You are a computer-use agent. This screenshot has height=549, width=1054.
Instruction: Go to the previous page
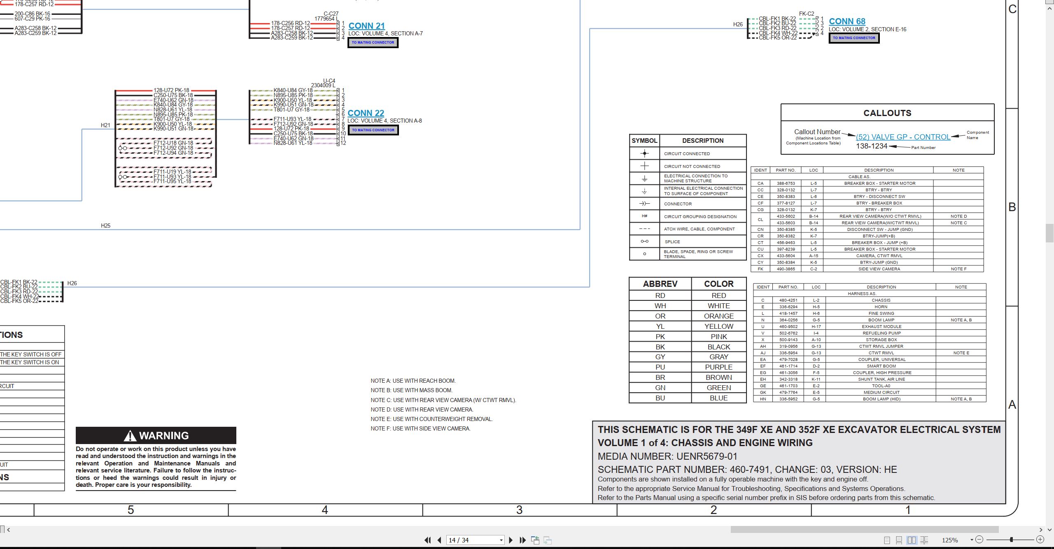click(x=439, y=540)
